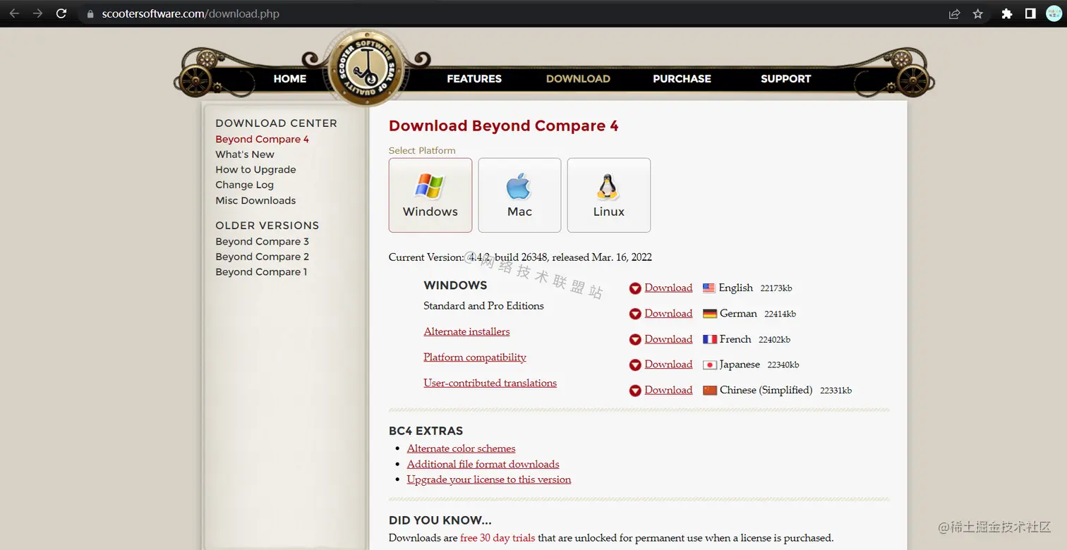Open the FEATURES nav item
The image size is (1067, 550).
pos(474,79)
